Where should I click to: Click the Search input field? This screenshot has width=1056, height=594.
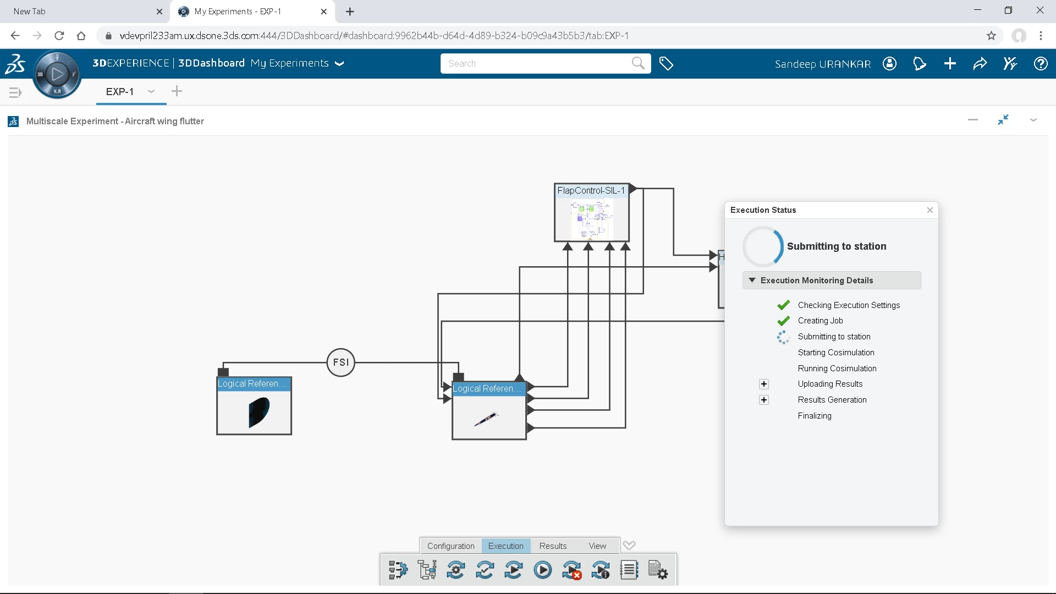[x=536, y=64]
